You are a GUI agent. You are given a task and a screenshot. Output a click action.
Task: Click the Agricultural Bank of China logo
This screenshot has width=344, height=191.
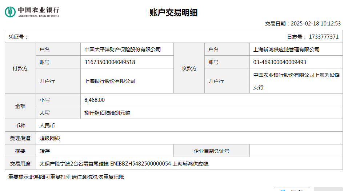(x=32, y=12)
